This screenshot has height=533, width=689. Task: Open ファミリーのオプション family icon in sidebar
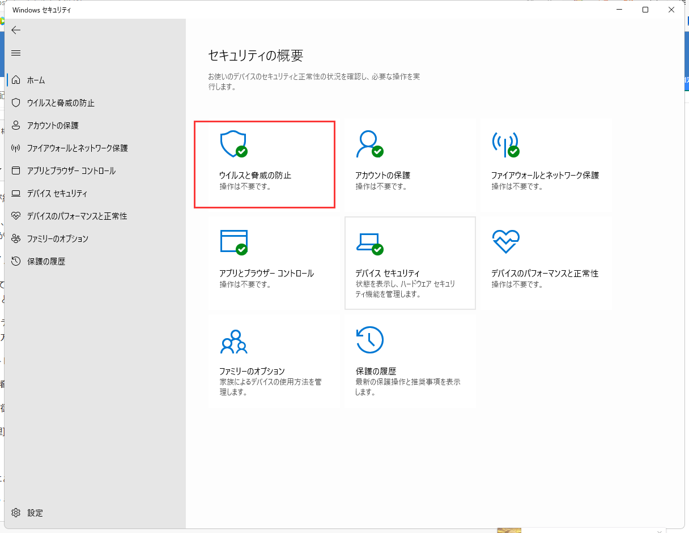point(16,238)
